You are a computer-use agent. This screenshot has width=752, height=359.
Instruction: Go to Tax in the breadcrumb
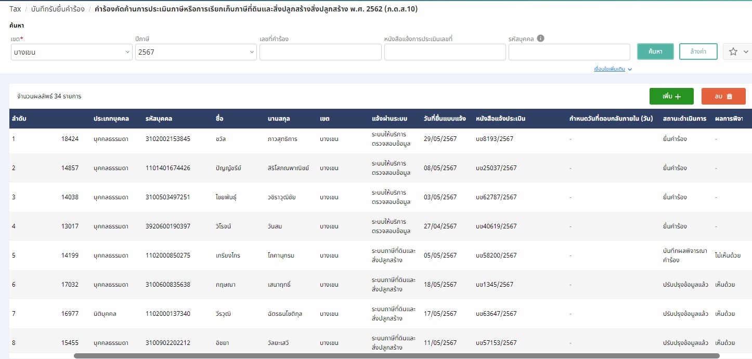[15, 9]
